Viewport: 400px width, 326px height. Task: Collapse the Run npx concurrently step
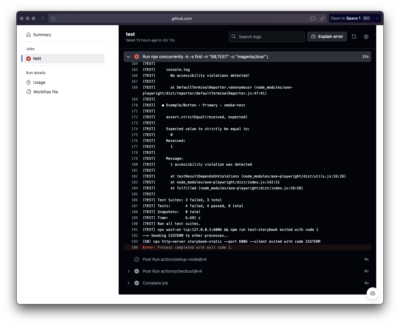[x=128, y=57]
